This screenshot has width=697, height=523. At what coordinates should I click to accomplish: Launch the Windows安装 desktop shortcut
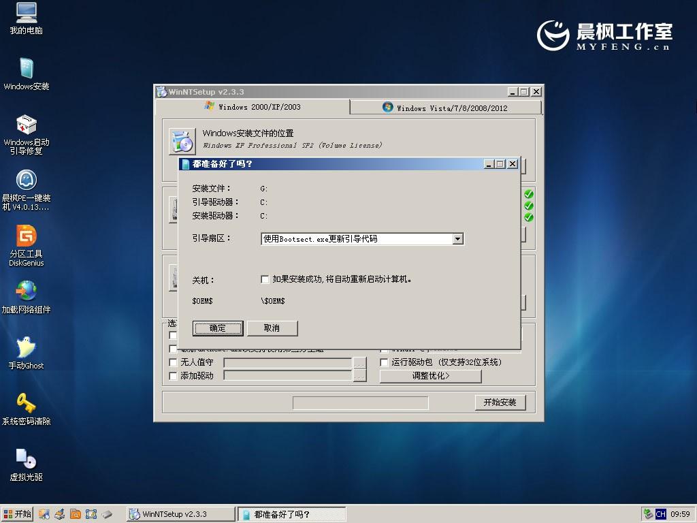coord(26,69)
